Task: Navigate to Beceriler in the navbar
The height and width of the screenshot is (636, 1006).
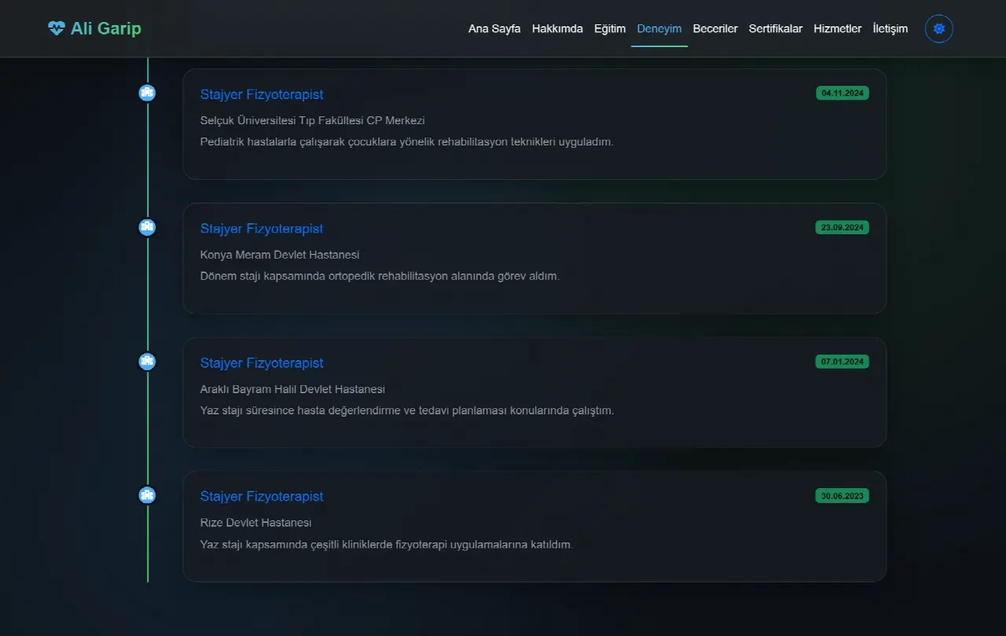Action: pos(715,29)
